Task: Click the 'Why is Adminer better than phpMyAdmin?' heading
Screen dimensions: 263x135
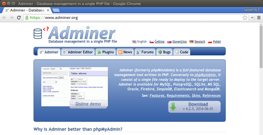Action: coord(78,129)
